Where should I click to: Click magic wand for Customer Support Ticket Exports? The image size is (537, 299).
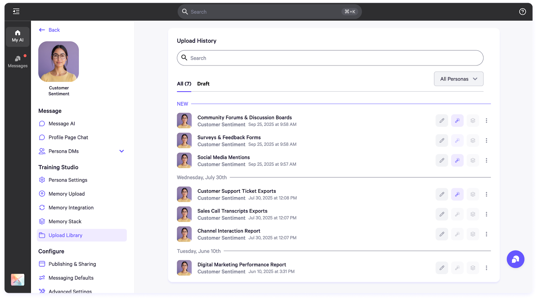(x=457, y=194)
